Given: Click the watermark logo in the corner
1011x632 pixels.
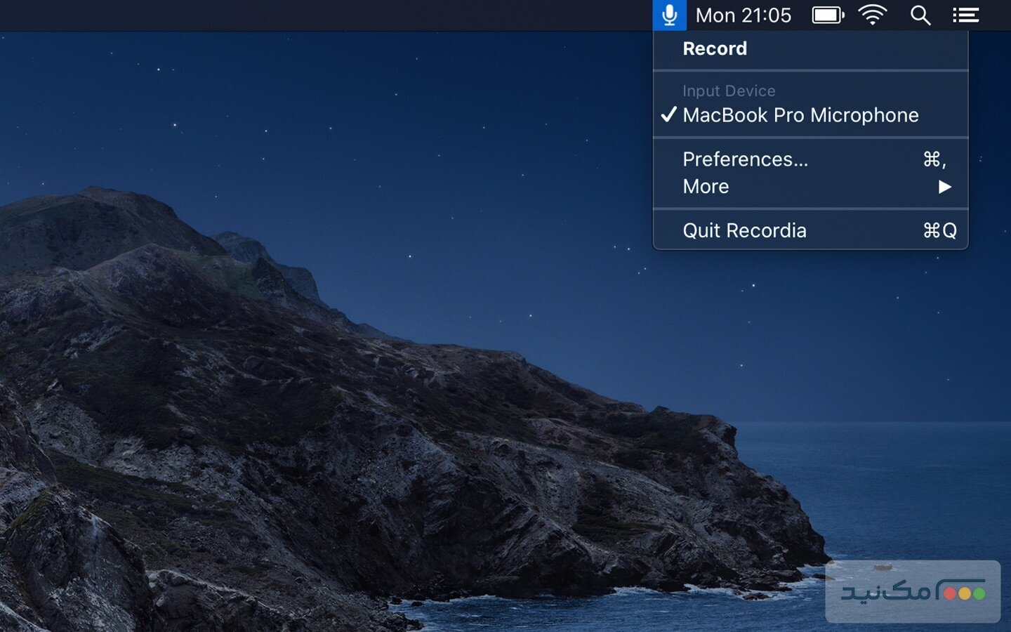Looking at the screenshot, I should tap(913, 591).
